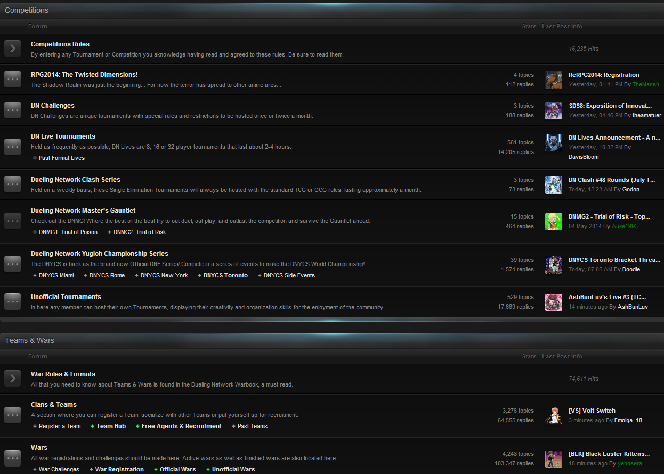
Task: Click forum status icon next to Wars forum
Action: click(x=12, y=458)
